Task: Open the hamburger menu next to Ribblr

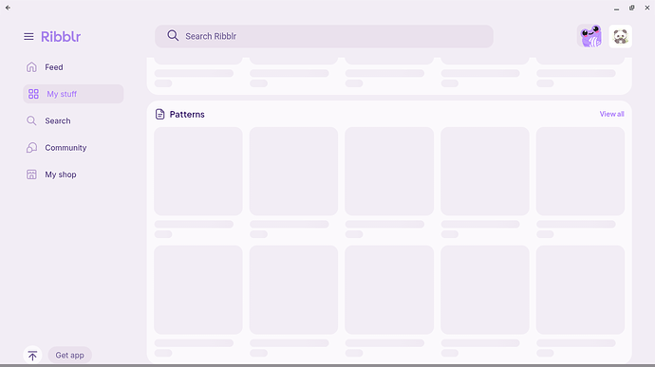Action: (28, 37)
